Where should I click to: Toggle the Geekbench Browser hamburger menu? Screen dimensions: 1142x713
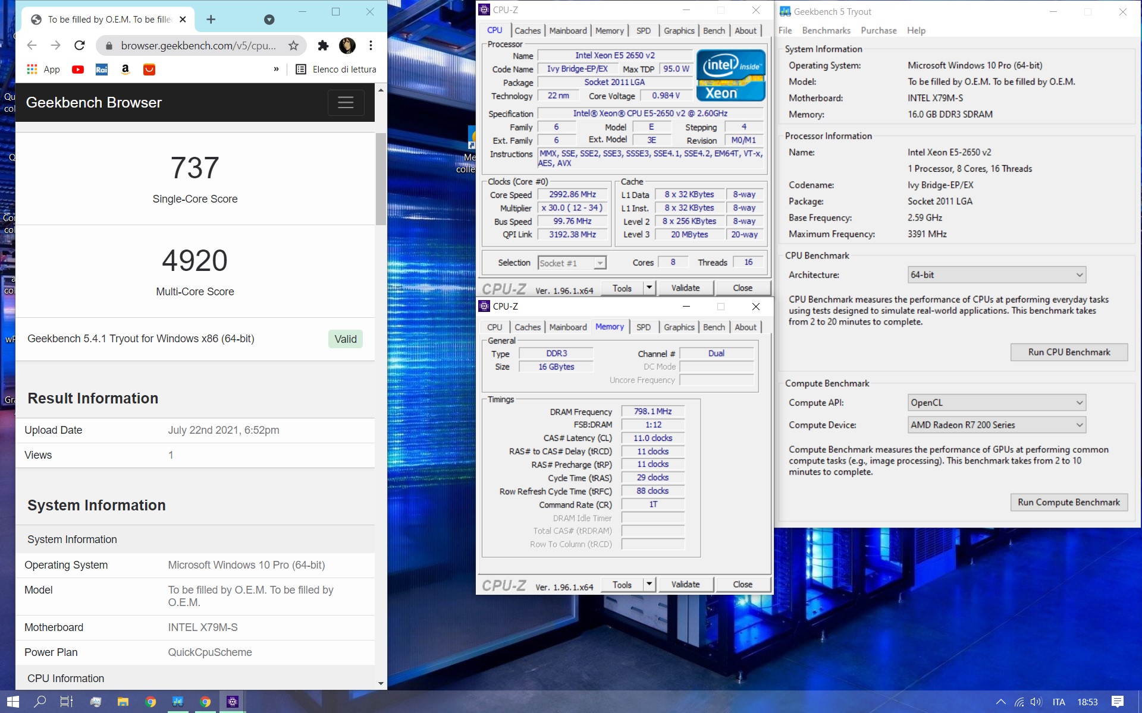point(346,102)
